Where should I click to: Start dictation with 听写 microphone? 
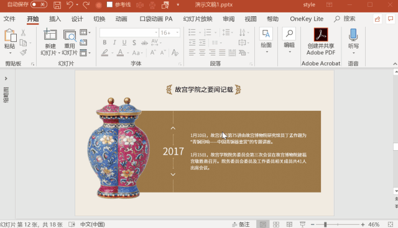353,41
